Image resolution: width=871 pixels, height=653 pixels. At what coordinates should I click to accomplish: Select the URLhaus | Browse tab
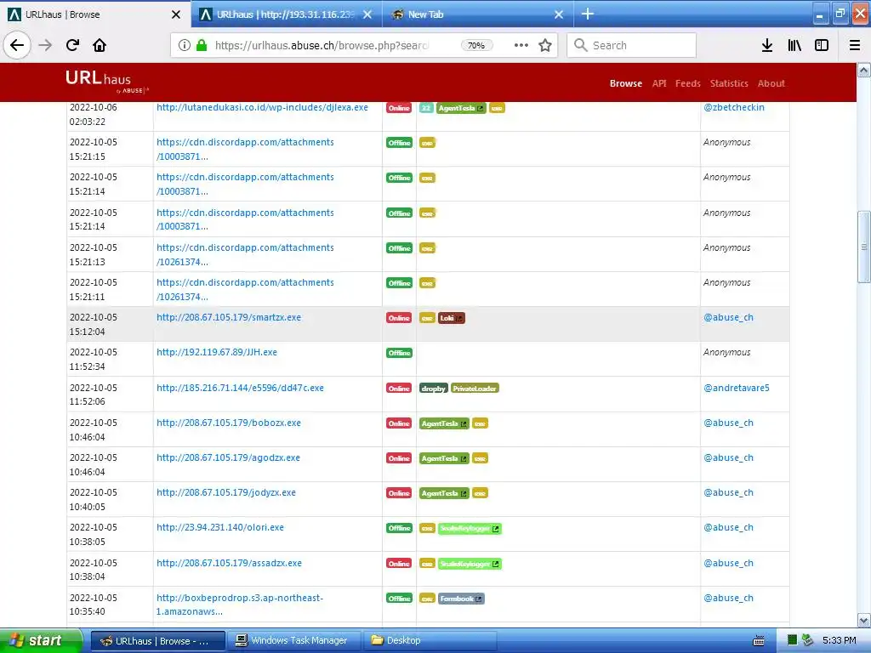pyautogui.click(x=95, y=14)
